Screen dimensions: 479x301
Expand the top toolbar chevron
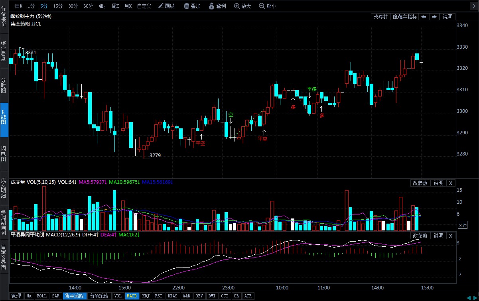pyautogui.click(x=473, y=6)
